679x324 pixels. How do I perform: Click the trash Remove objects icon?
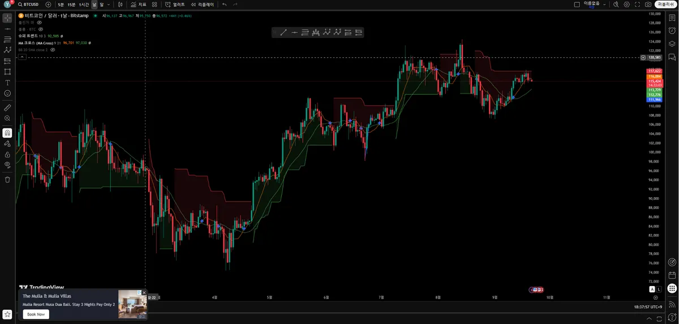(7, 180)
